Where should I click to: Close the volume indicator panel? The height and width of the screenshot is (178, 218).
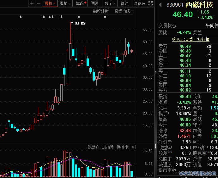pos(133,147)
